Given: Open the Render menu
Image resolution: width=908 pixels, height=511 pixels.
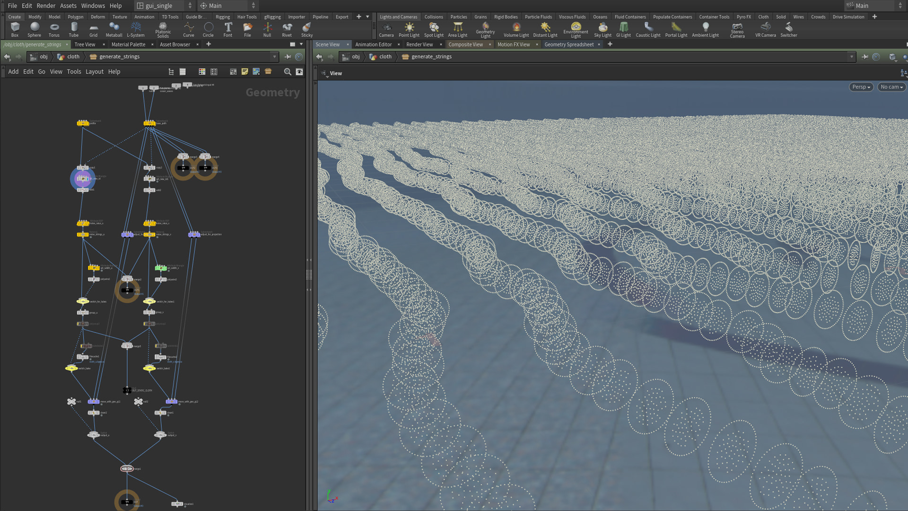Looking at the screenshot, I should (x=46, y=6).
